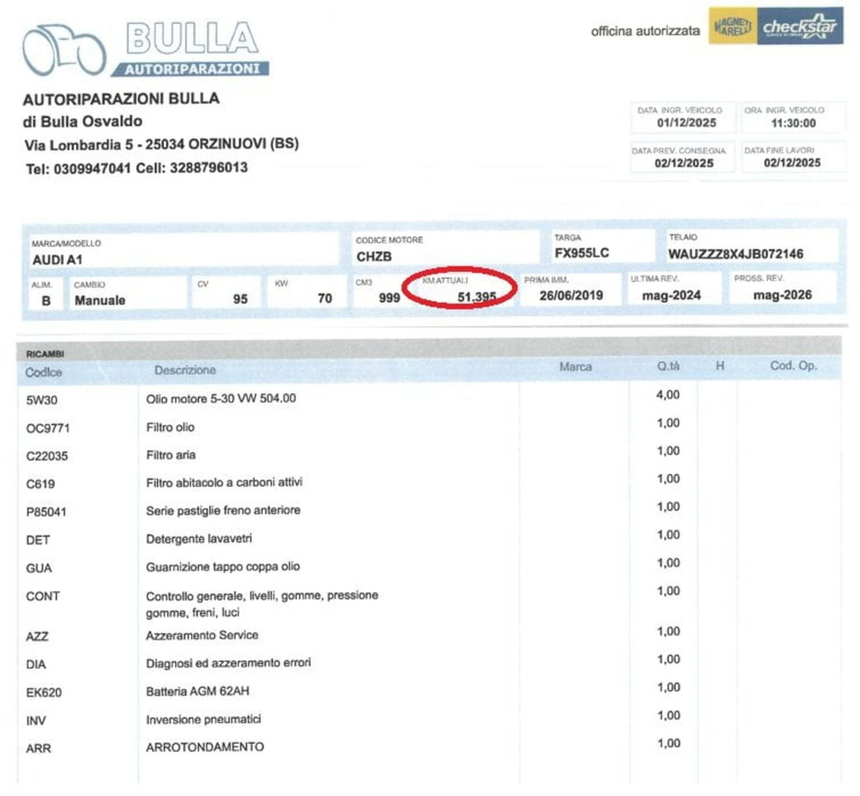Click the engine code 'CHZB'
The image size is (860, 796).
tap(374, 256)
